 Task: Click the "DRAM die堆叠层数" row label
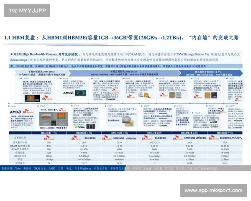pos(20,146)
